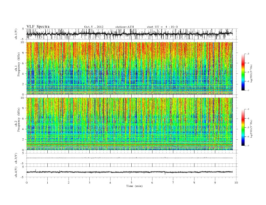Click the ch.4(V) axis "-5" tick label
The width and height of the screenshot is (266, 205).
coord(23,177)
